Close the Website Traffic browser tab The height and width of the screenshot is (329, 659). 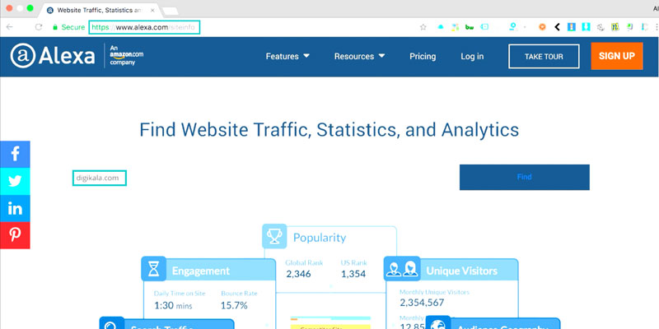pyautogui.click(x=152, y=10)
